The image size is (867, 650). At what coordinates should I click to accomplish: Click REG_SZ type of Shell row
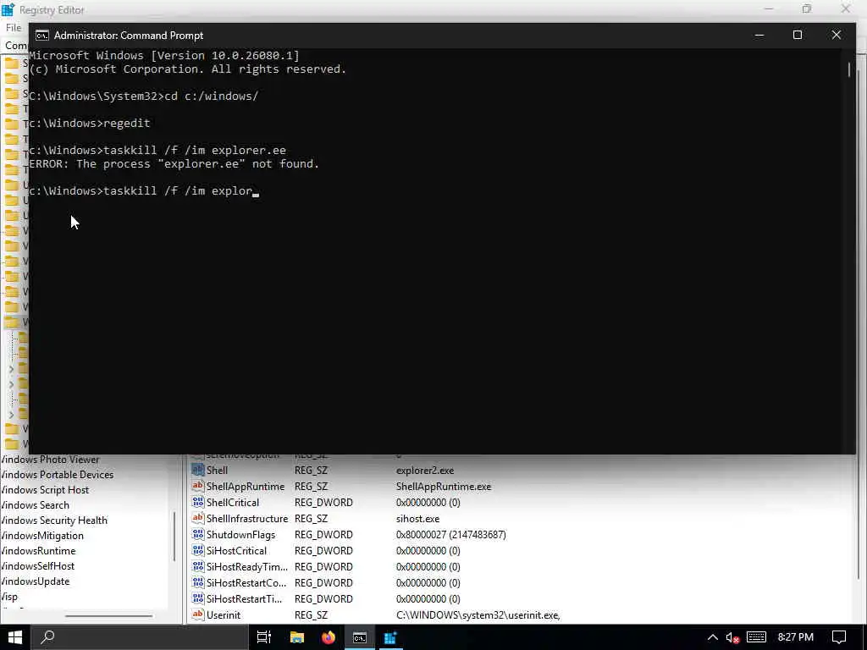tap(311, 471)
